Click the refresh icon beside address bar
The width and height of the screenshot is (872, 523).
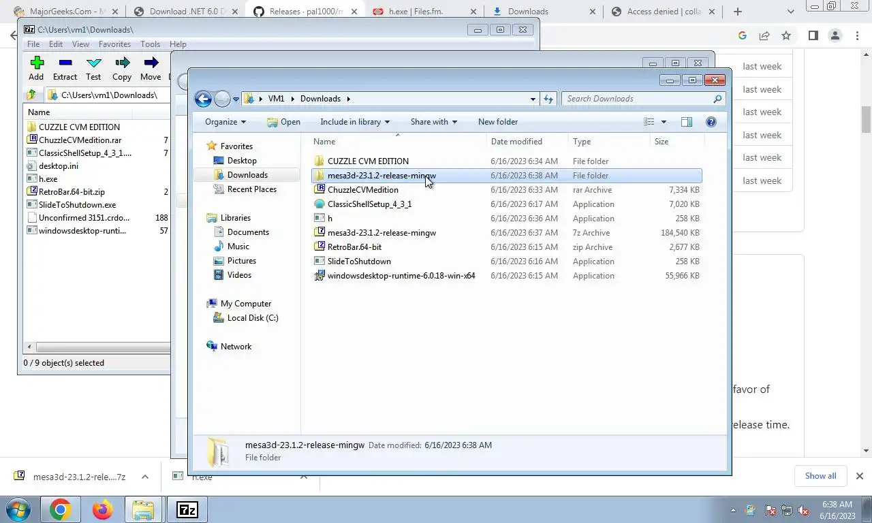click(x=548, y=99)
